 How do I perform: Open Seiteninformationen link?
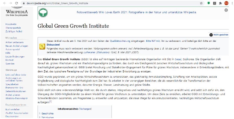pos(16,91)
